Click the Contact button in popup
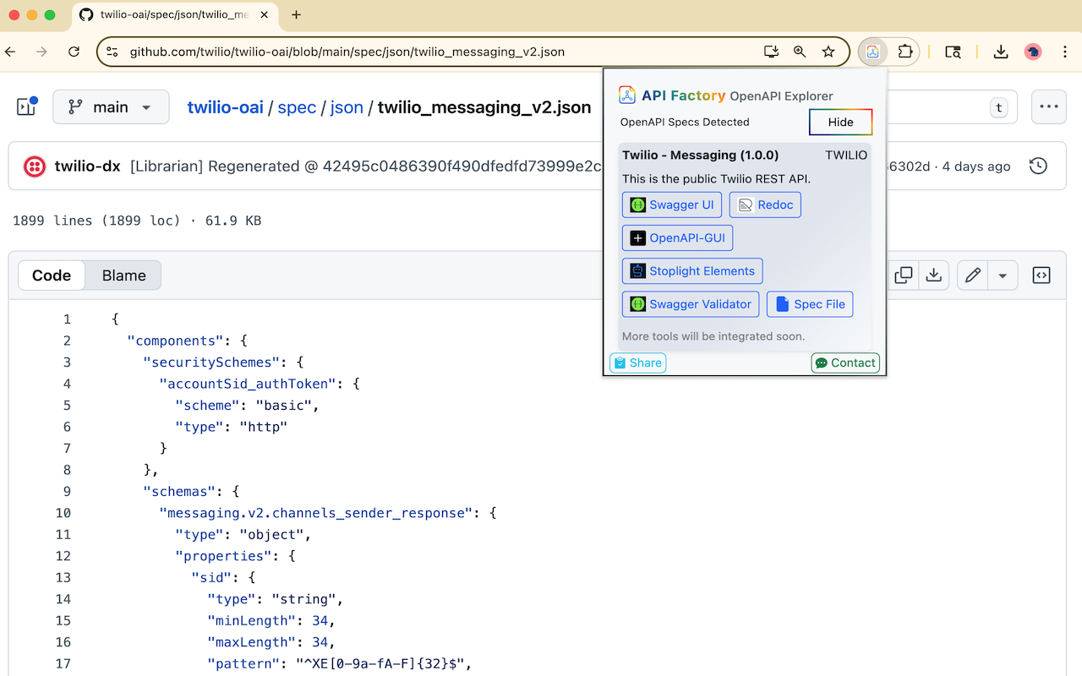Image resolution: width=1082 pixels, height=676 pixels. [x=845, y=363]
